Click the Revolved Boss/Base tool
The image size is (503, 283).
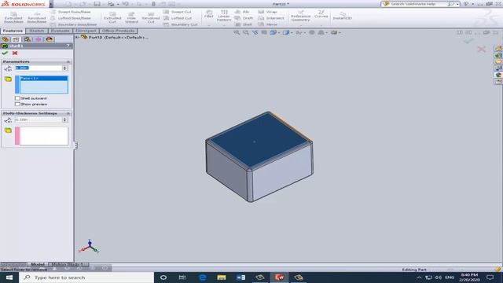[37, 17]
